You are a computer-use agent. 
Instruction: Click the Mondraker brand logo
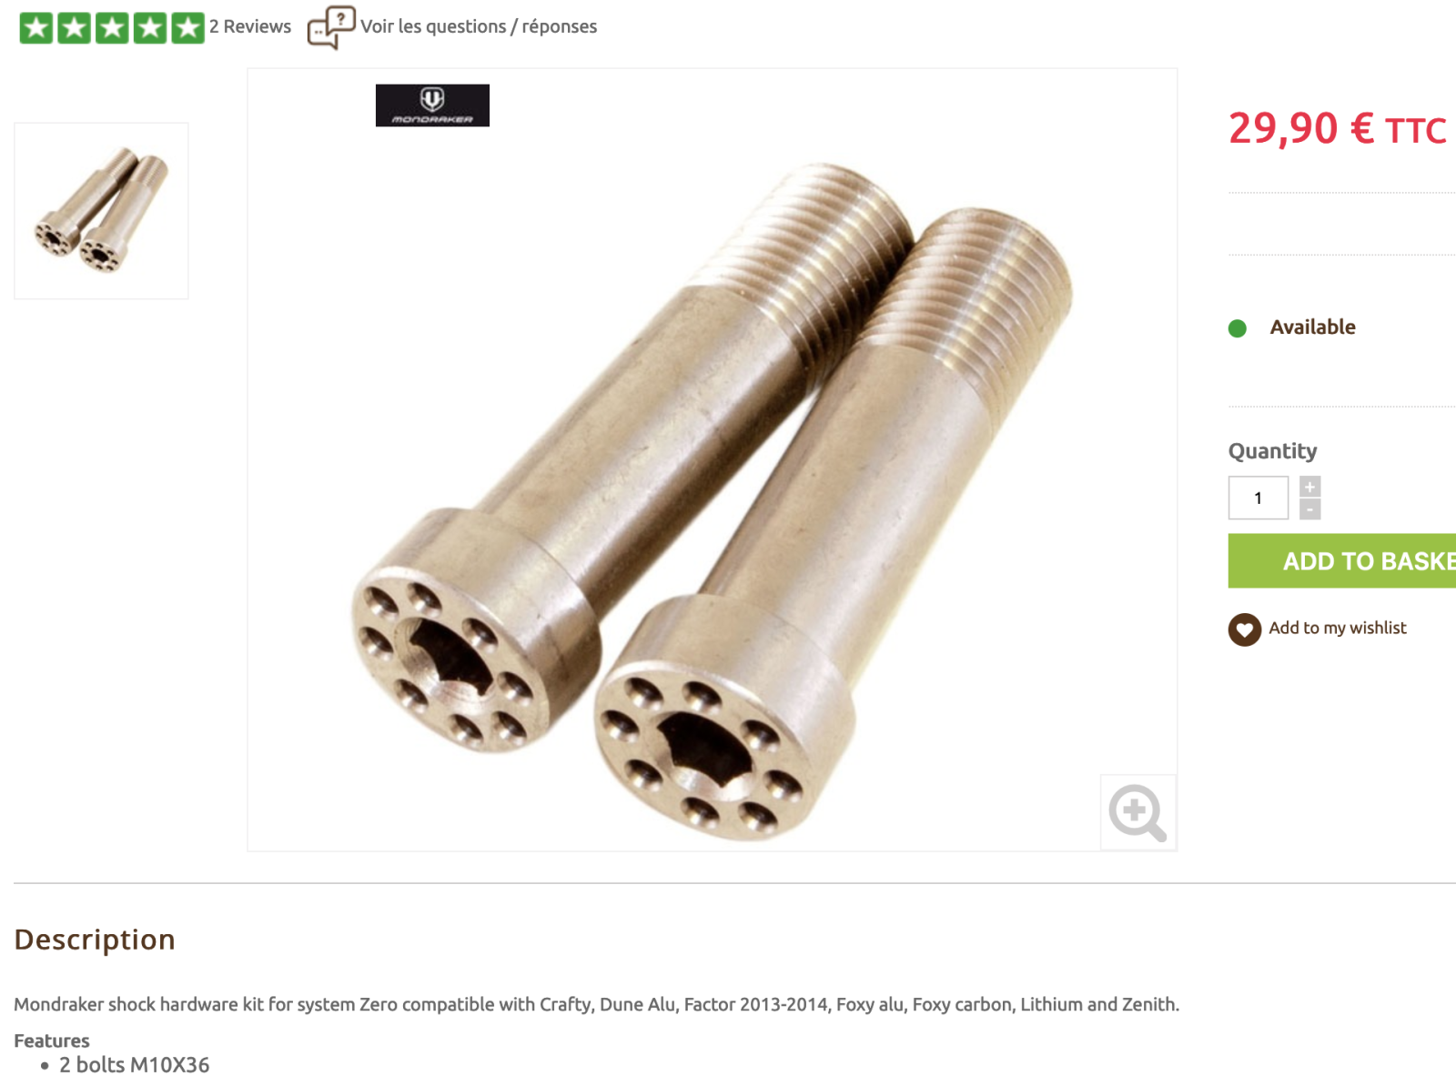(x=432, y=106)
